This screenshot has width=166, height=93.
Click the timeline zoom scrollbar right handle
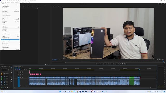[150, 87]
